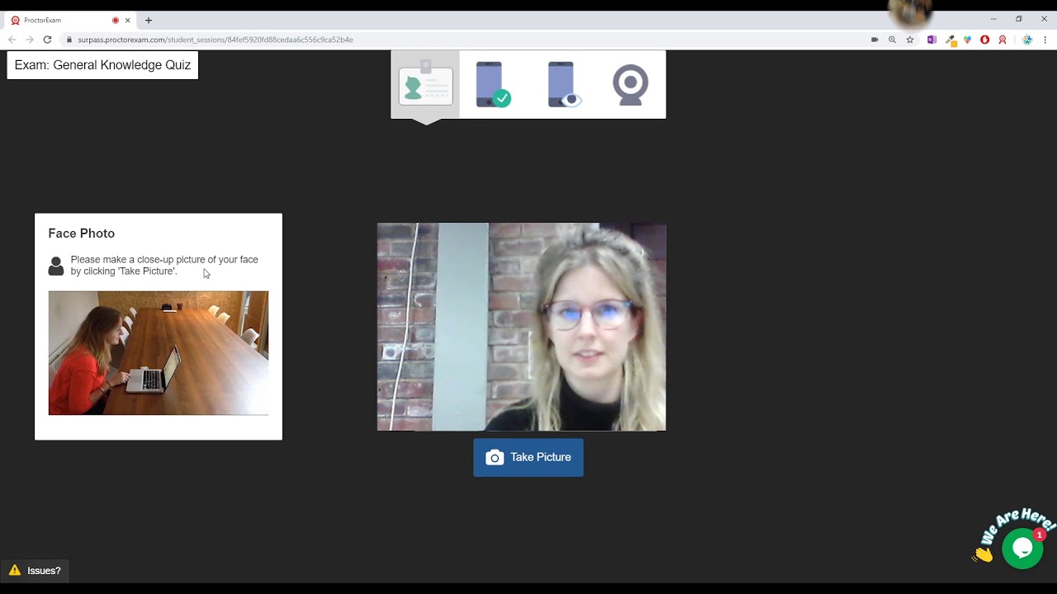Select the webcam step icon
Viewport: 1057px width, 594px height.
630,84
